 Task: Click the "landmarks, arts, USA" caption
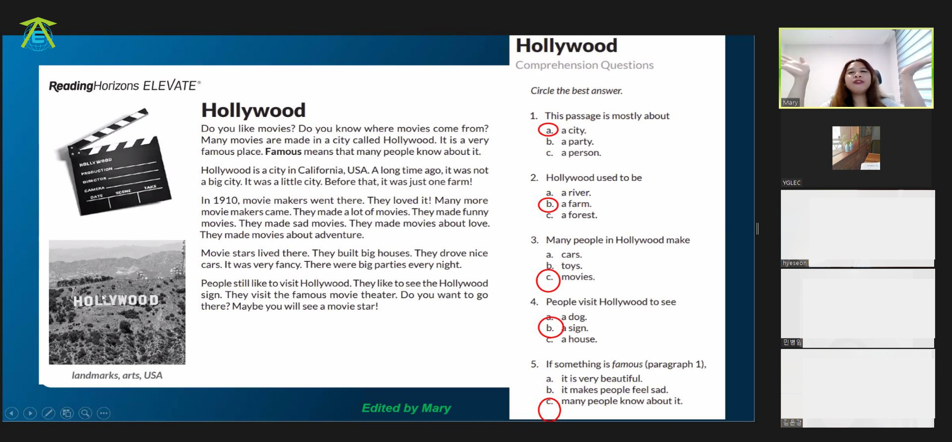[117, 375]
